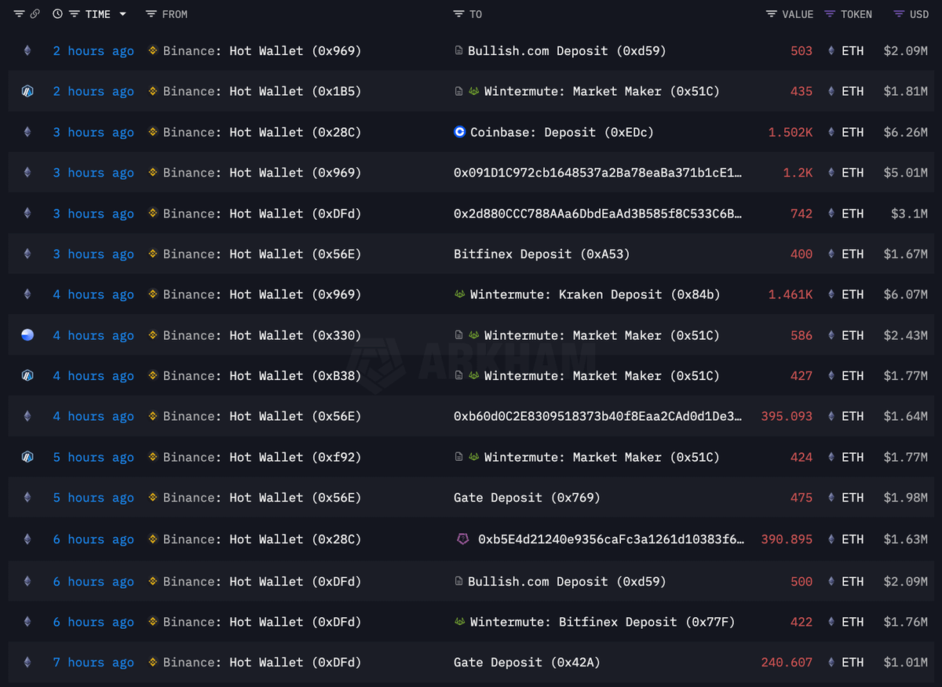This screenshot has width=942, height=687.
Task: Open the TO column filter icon
Action: pos(459,14)
